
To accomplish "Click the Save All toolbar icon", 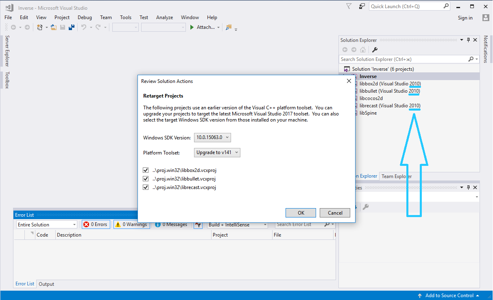I will pos(72,27).
